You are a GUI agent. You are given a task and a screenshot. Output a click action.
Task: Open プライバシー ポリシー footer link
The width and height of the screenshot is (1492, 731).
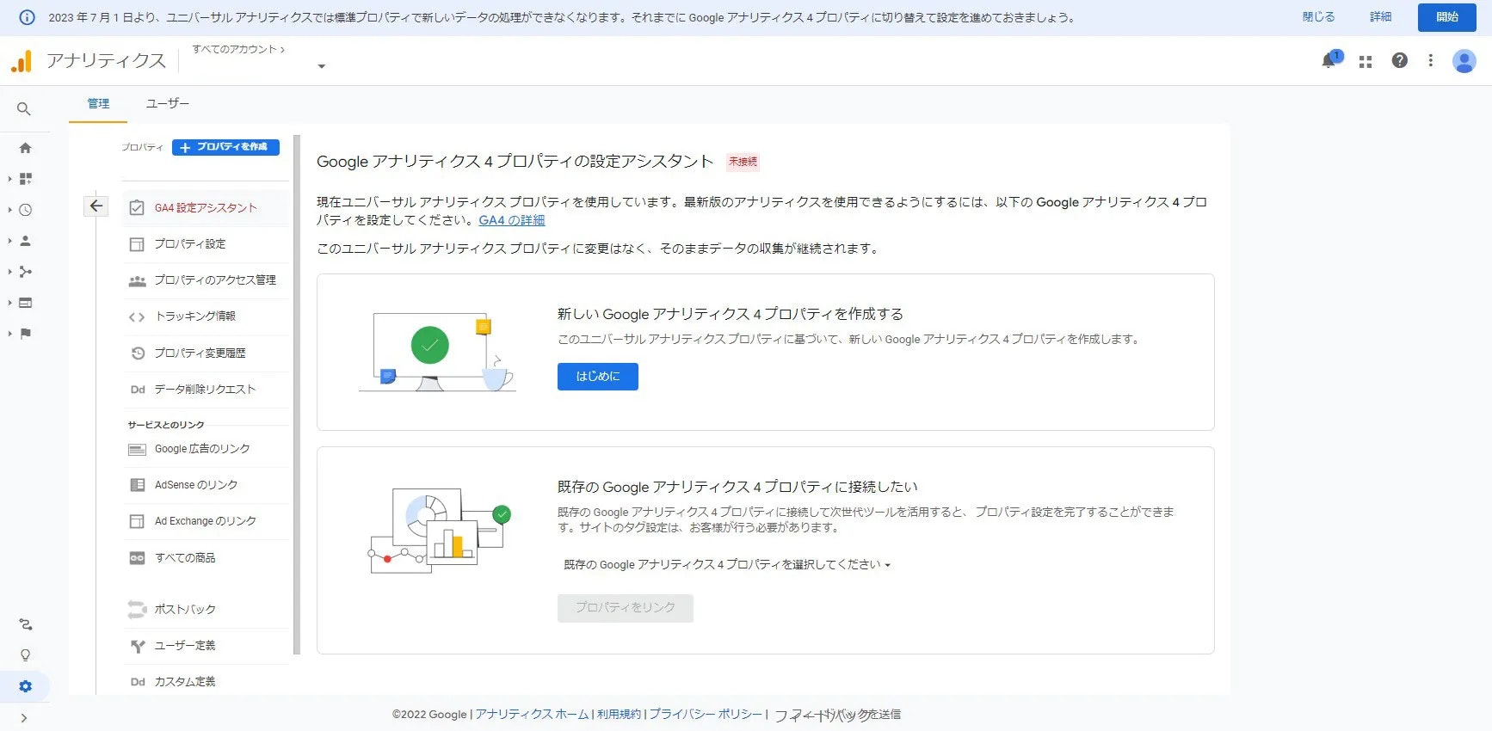(x=706, y=715)
